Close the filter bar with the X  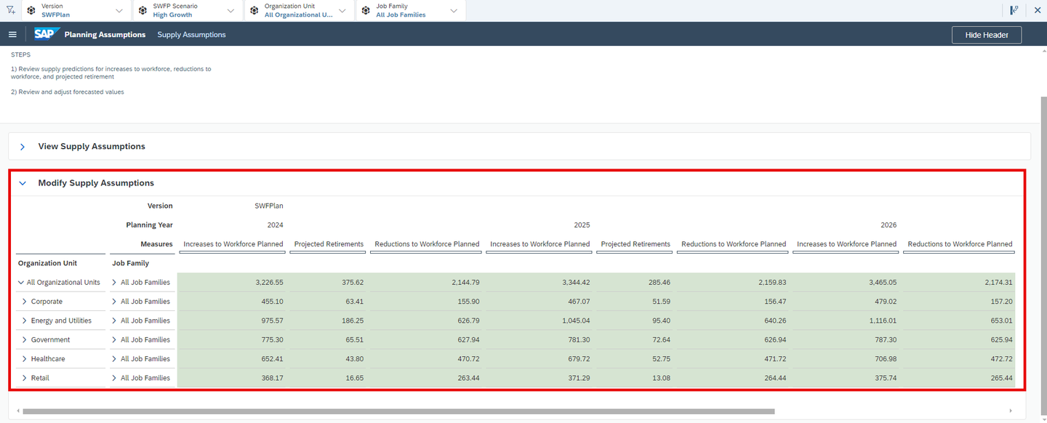coord(1038,10)
